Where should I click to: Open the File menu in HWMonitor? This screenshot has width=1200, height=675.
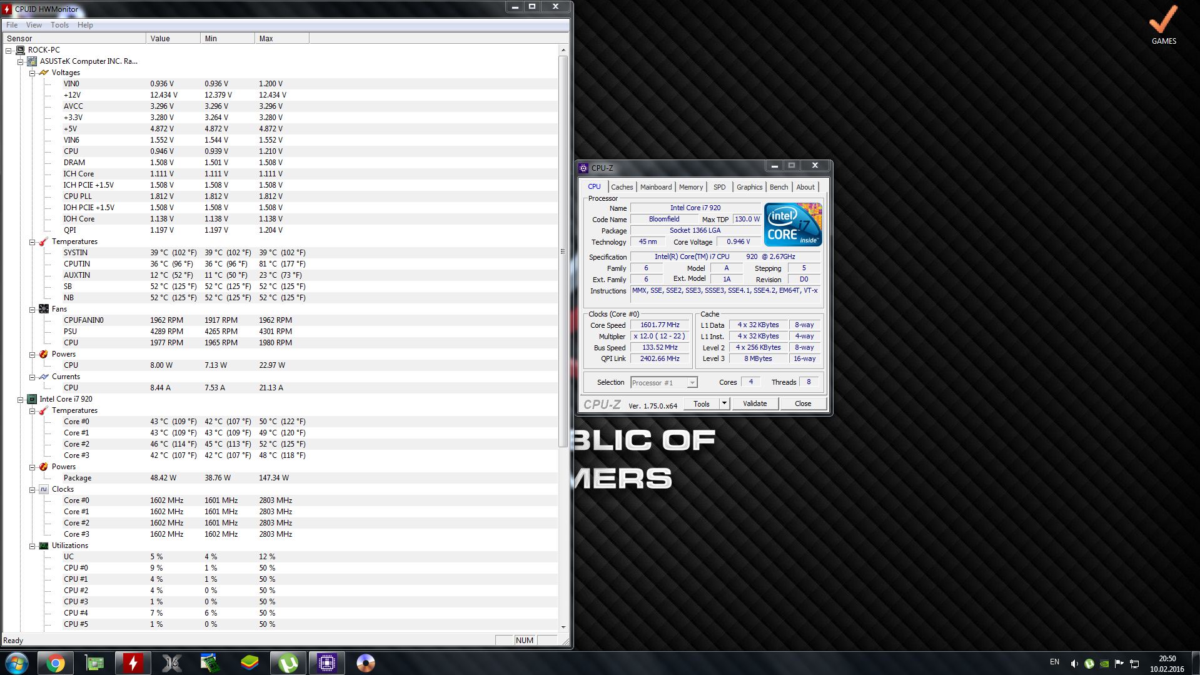tap(12, 25)
